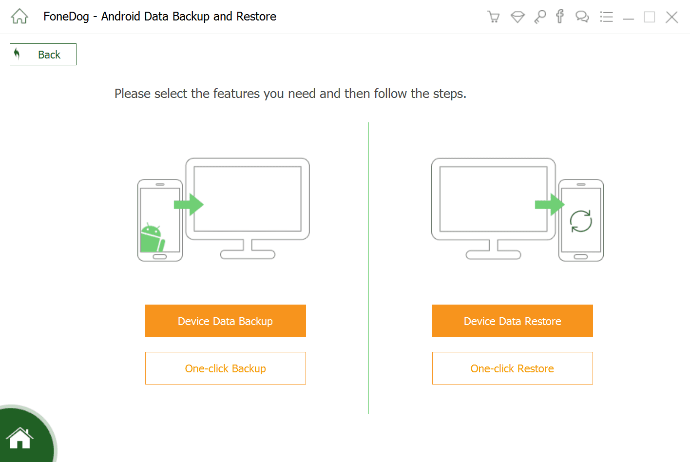Screen dimensions: 690x462
Task: Choose One-click Backup
Action: pyautogui.click(x=226, y=368)
